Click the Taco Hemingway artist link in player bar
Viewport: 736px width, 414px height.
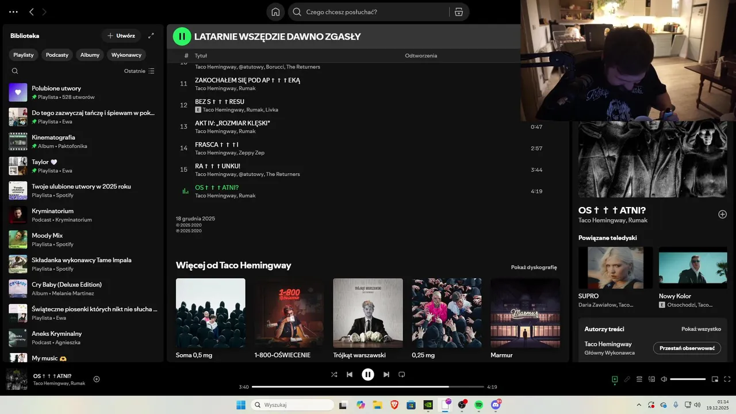pyautogui.click(x=51, y=384)
